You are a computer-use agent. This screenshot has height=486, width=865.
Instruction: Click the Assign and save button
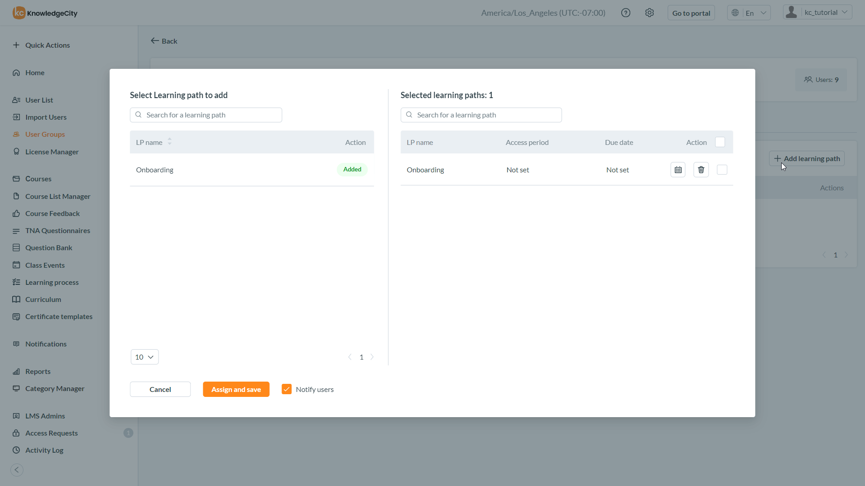236,389
